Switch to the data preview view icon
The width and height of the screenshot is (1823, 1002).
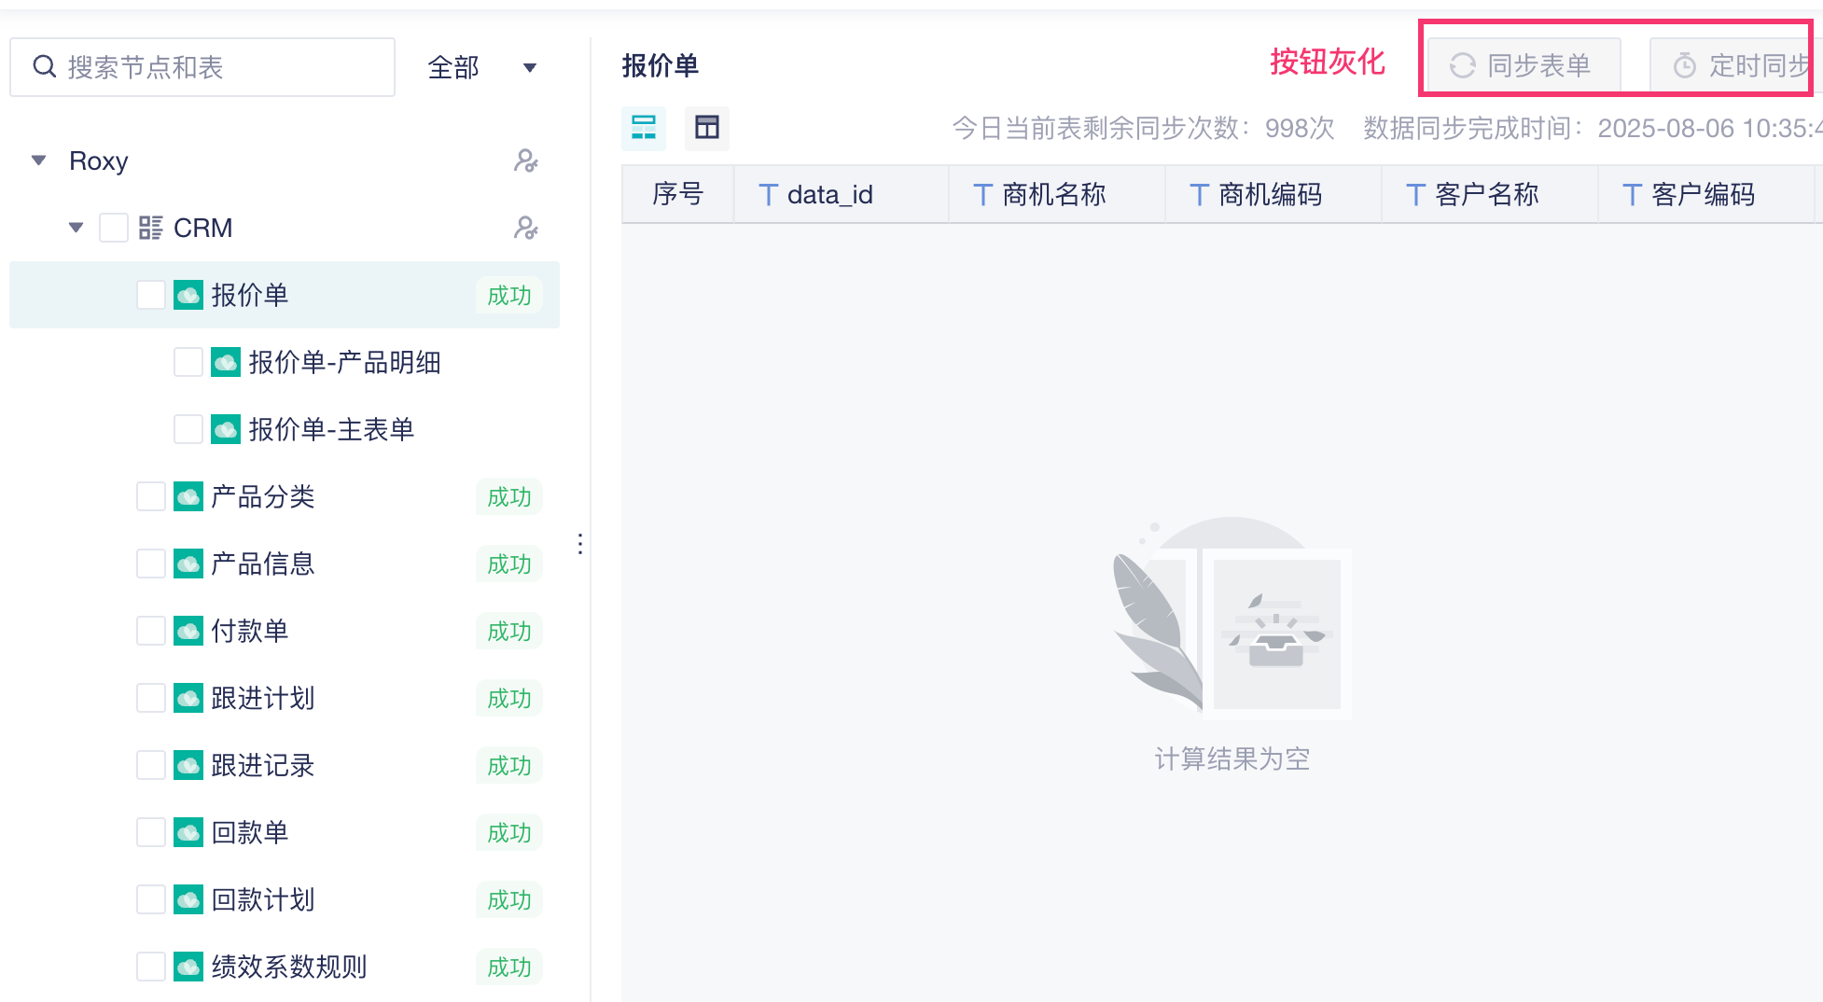644,128
